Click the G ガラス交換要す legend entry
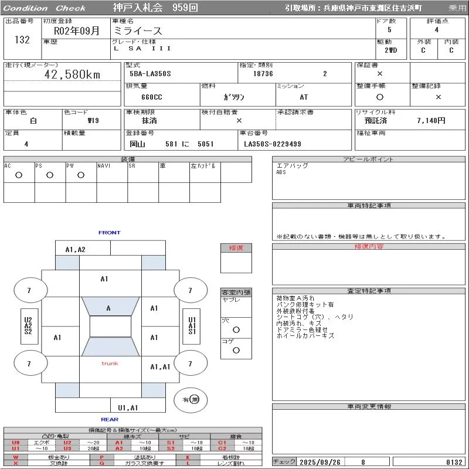 coord(133,463)
